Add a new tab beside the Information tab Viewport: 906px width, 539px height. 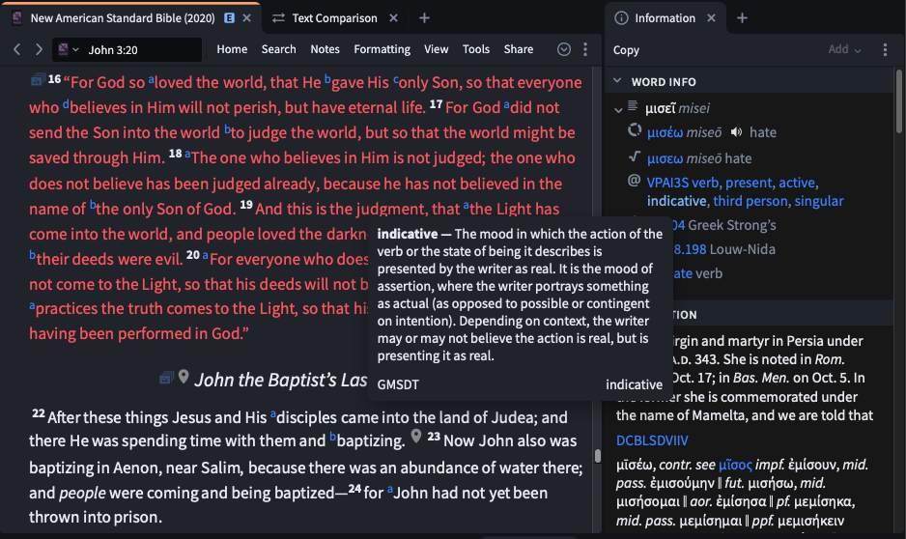(x=742, y=18)
